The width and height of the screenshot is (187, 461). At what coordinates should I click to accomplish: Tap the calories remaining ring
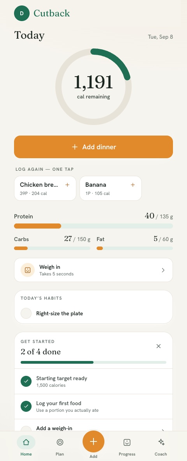click(93, 87)
